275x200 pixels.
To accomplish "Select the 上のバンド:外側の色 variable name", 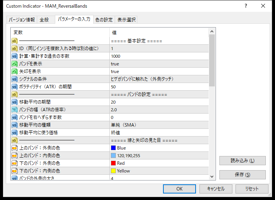I will (40, 148).
